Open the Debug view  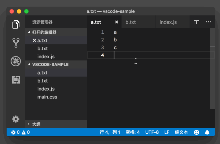(x=16, y=61)
